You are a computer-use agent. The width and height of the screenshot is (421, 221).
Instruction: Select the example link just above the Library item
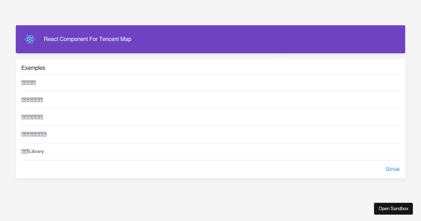[x=34, y=134]
